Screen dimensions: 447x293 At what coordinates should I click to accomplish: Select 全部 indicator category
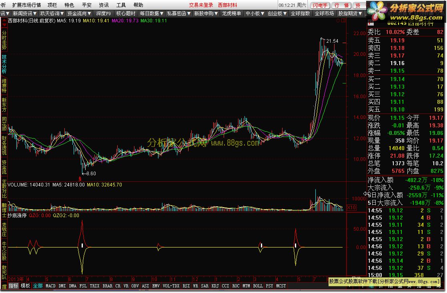click(38, 285)
